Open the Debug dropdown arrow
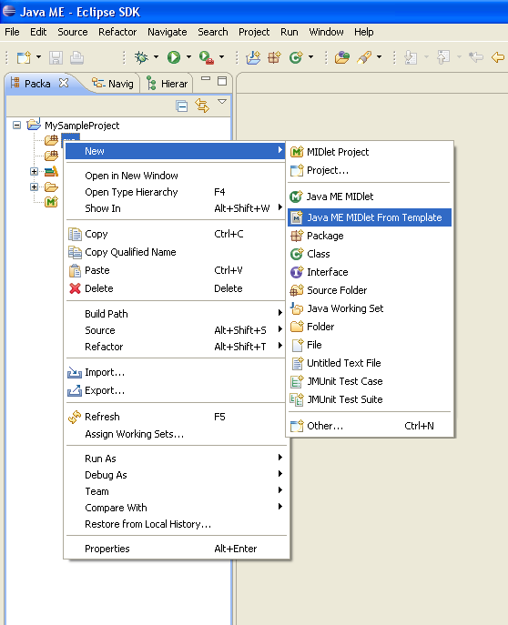The width and height of the screenshot is (508, 625). point(156,57)
